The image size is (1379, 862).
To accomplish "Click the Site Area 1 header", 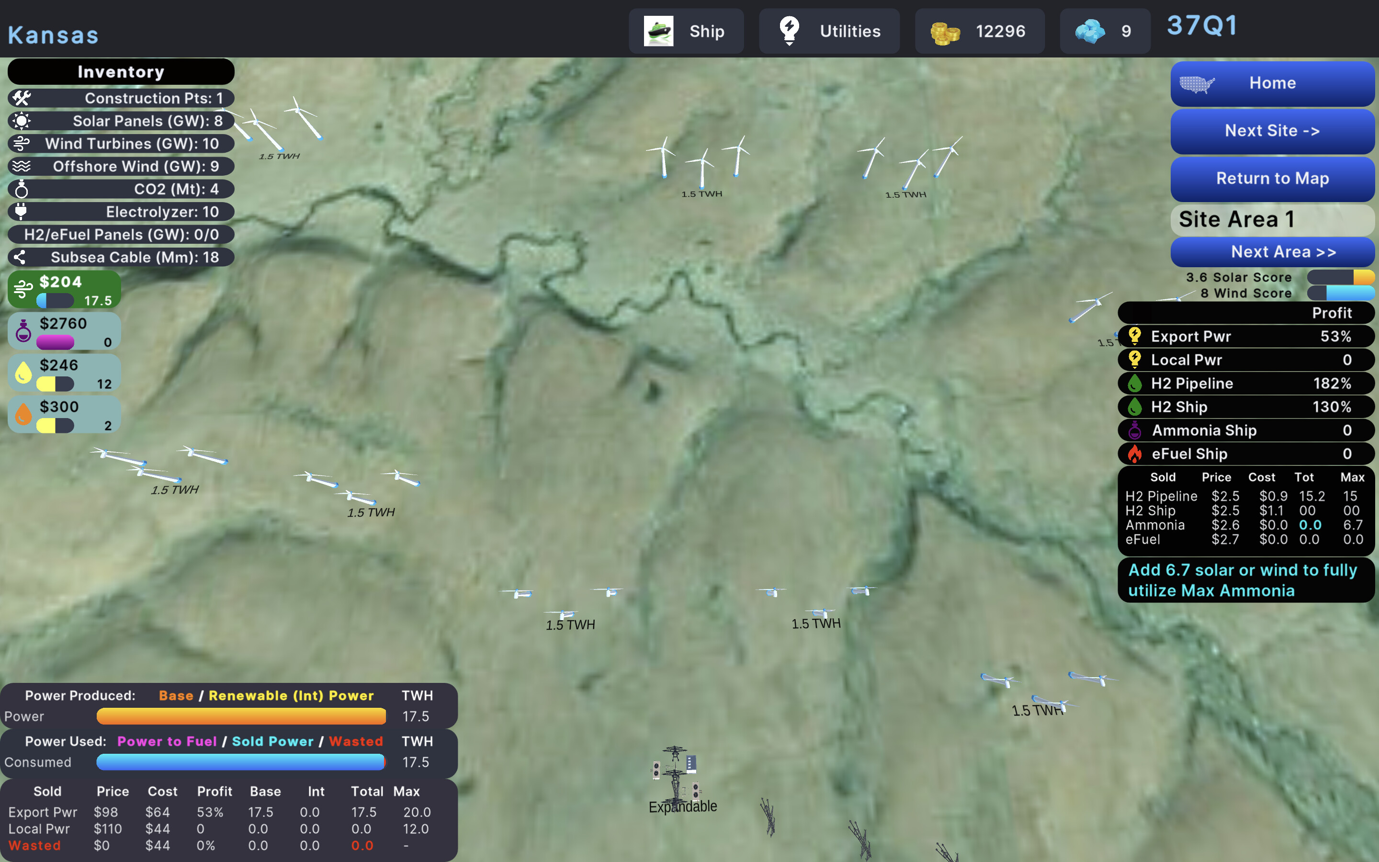I will click(1272, 219).
